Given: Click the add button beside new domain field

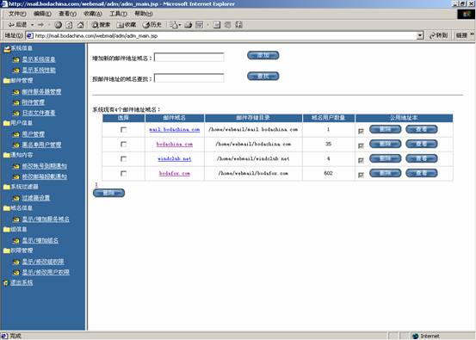Looking at the screenshot, I should tap(263, 56).
